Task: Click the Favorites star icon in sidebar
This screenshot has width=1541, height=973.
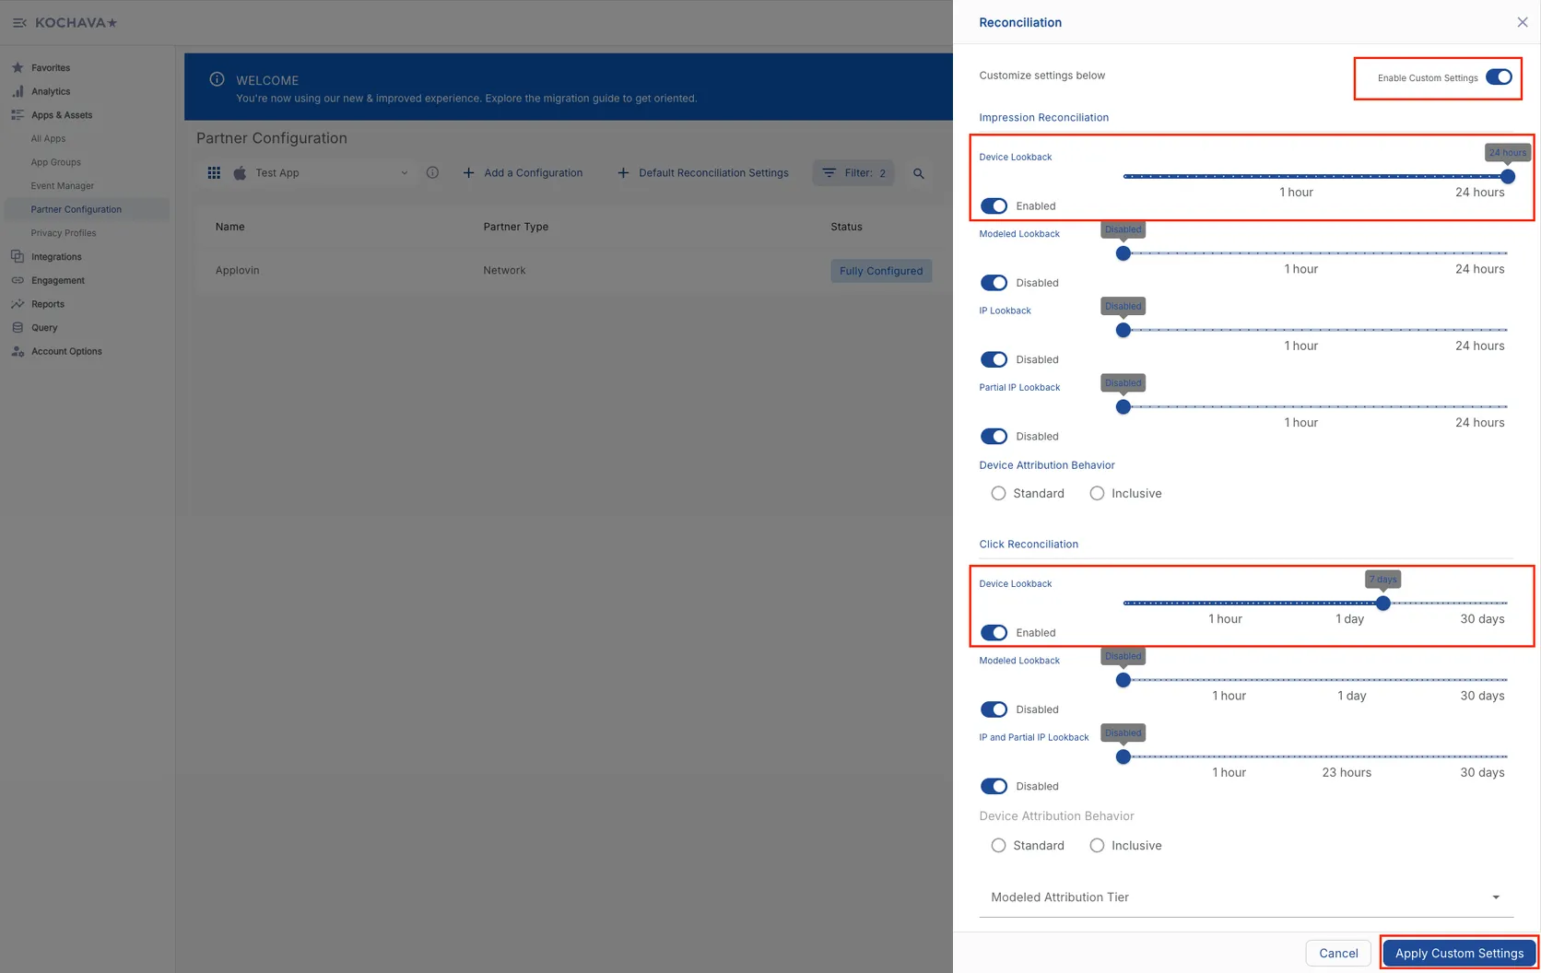Action: 16,66
